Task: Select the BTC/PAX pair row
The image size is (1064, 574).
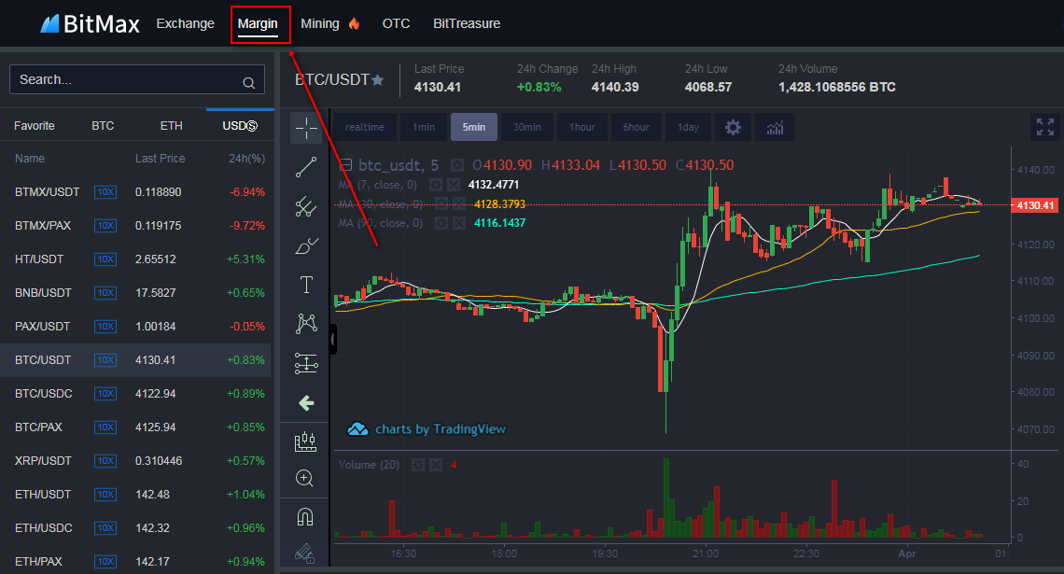Action: click(x=135, y=427)
